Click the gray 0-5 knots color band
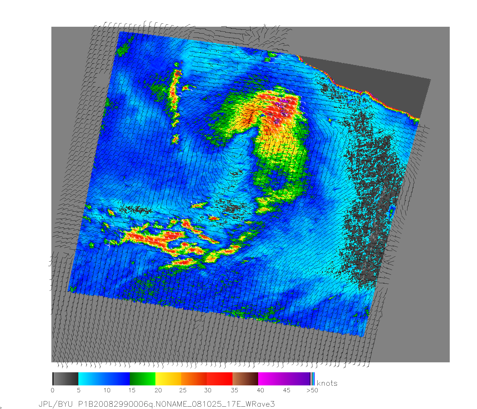This screenshot has width=477, height=409. coord(66,379)
